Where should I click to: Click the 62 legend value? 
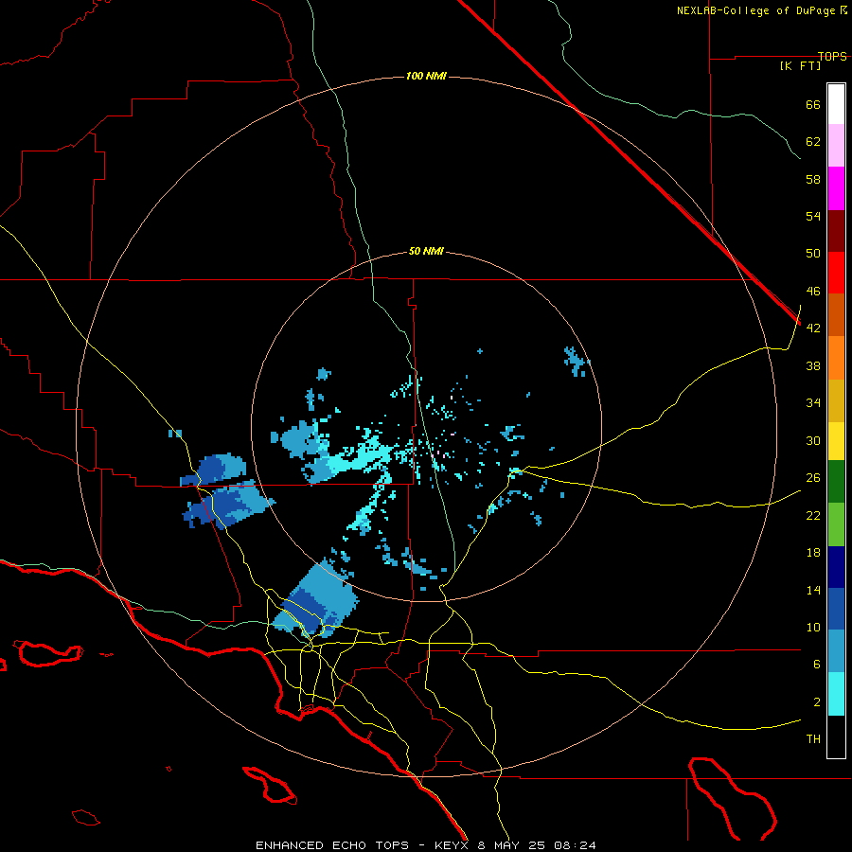pos(813,141)
